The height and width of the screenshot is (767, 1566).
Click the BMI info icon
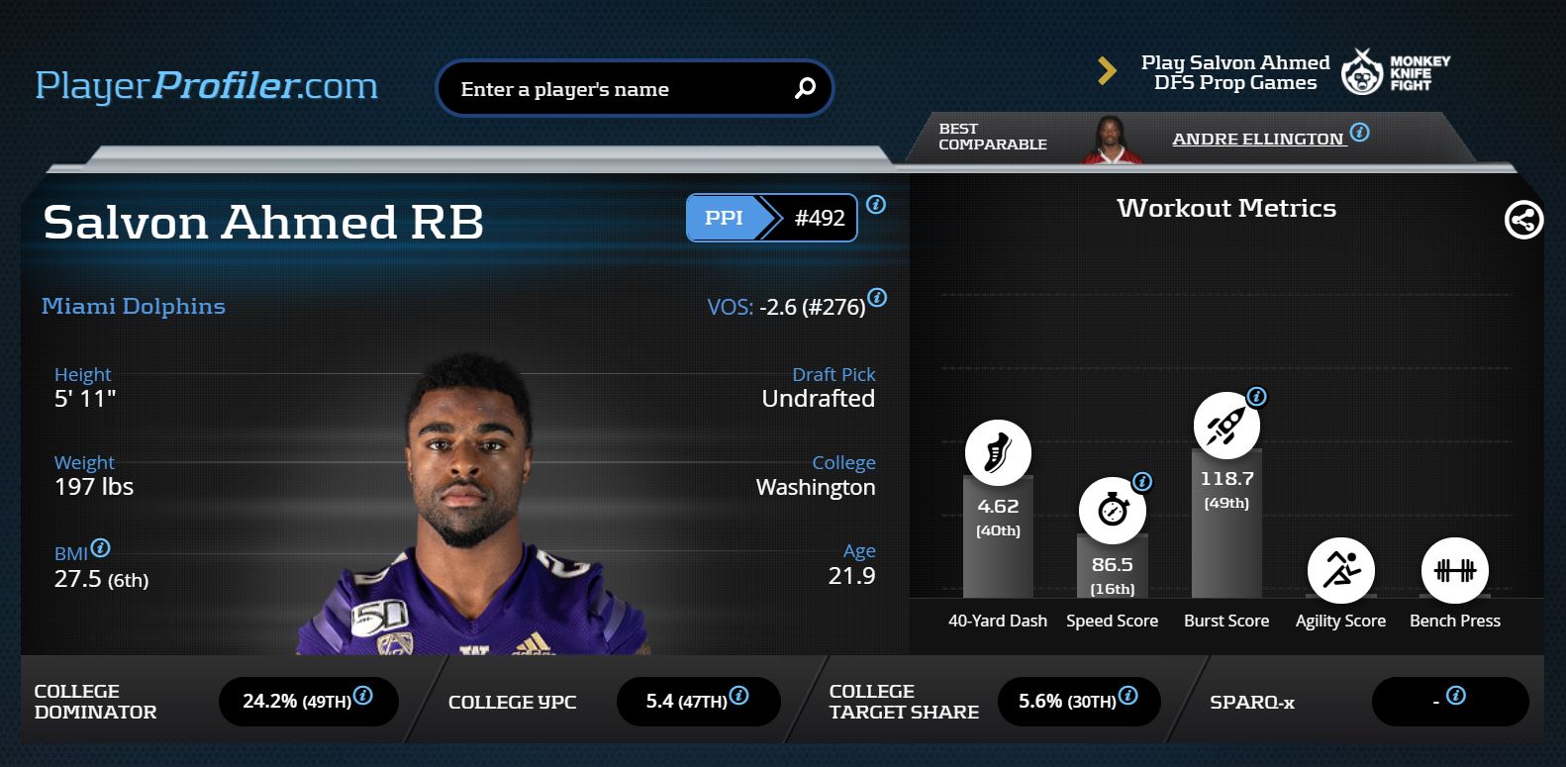pyautogui.click(x=100, y=547)
